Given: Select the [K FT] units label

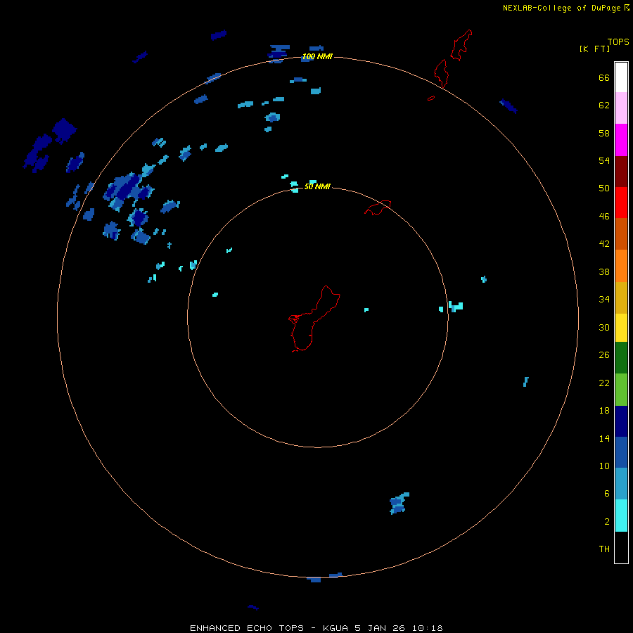Looking at the screenshot, I should click(594, 49).
